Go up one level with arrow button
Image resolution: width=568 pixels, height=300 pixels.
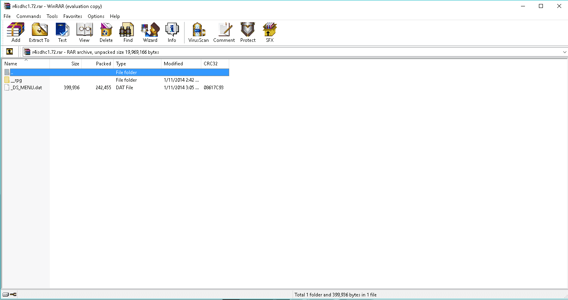(10, 52)
